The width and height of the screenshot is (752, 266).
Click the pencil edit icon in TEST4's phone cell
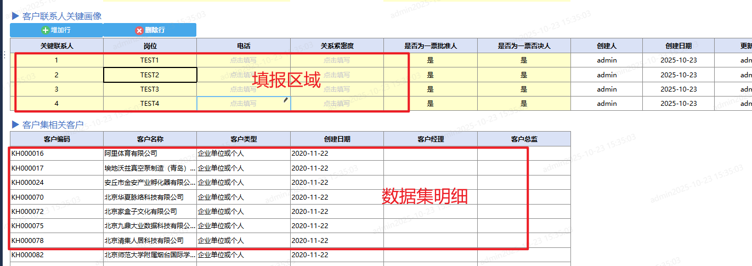click(x=285, y=100)
